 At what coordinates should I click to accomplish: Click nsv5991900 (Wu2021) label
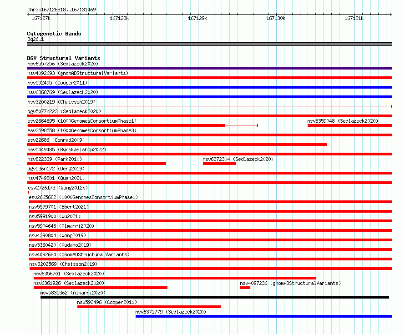[55, 216]
